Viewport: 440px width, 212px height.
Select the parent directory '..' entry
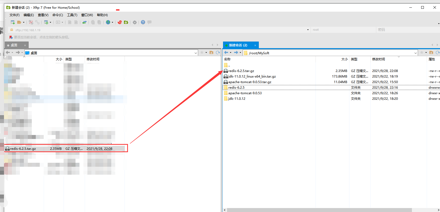click(227, 65)
